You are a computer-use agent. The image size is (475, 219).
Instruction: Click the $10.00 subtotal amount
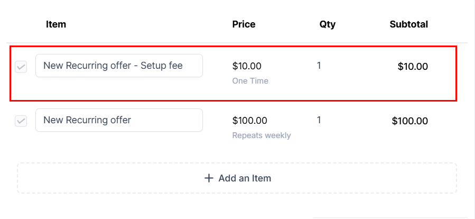413,67
